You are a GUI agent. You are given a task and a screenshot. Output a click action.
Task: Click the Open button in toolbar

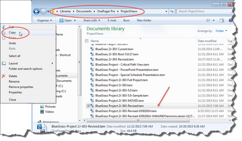point(66,20)
